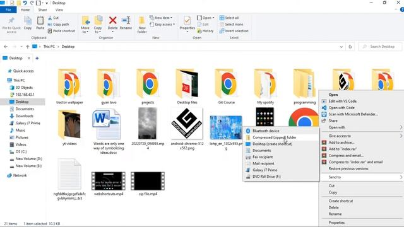Switch to the View ribbon tab

59,10
